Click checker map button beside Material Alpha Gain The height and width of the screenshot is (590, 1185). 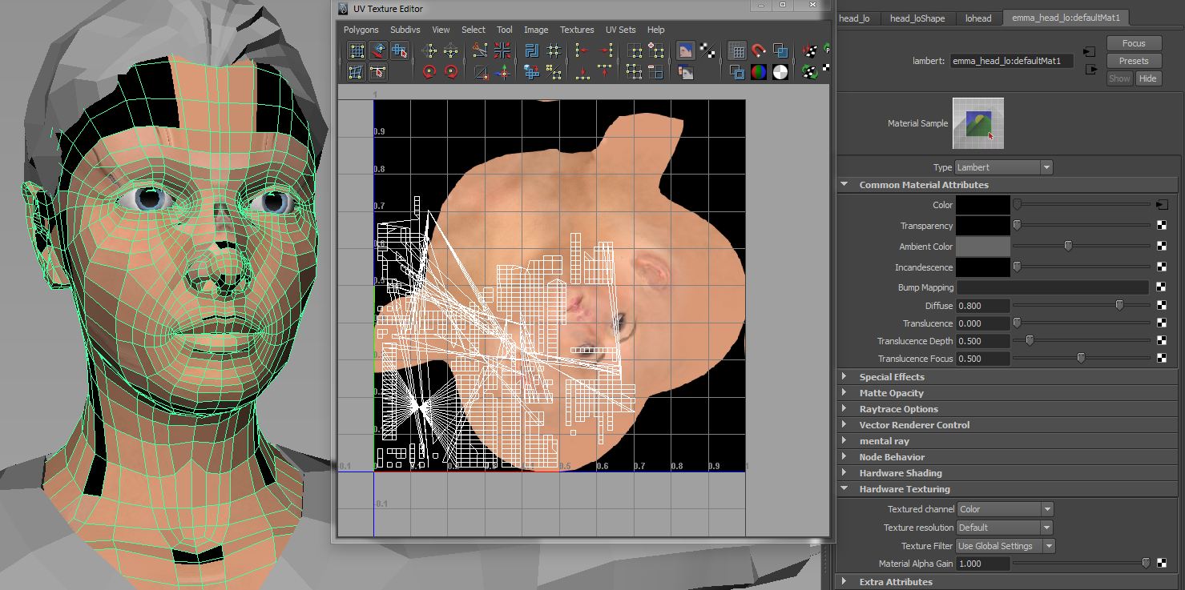(x=1161, y=564)
